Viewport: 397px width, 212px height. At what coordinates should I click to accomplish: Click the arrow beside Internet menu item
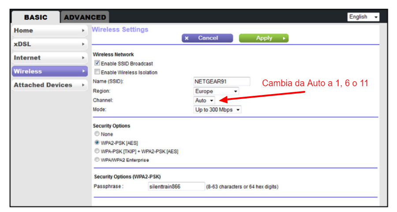coord(83,58)
